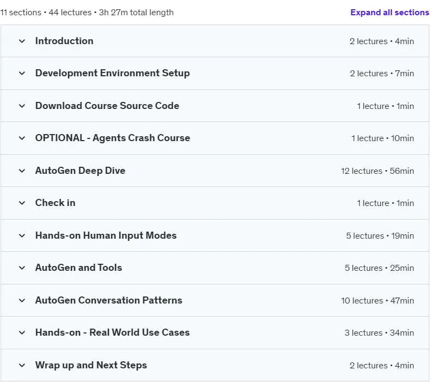This screenshot has width=431, height=382.
Task: Expand Hands-on Human Input Modes chevron
Action: click(x=22, y=235)
